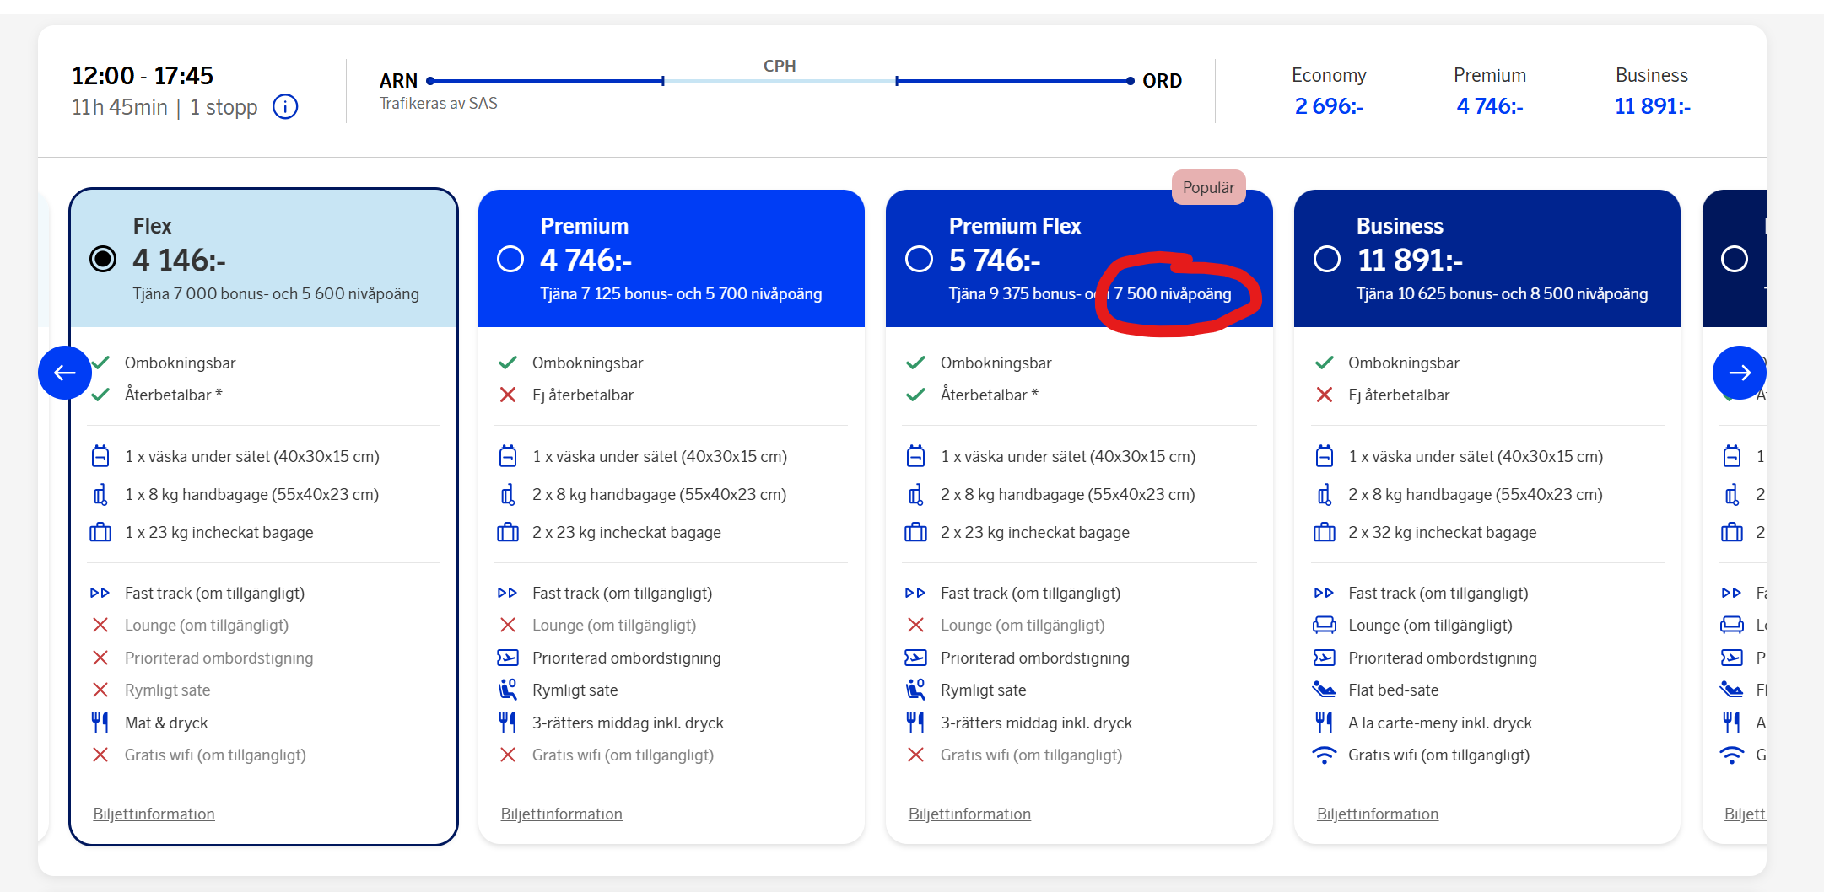Click priority boarding icon in Business card
The height and width of the screenshot is (892, 1824).
(1325, 658)
